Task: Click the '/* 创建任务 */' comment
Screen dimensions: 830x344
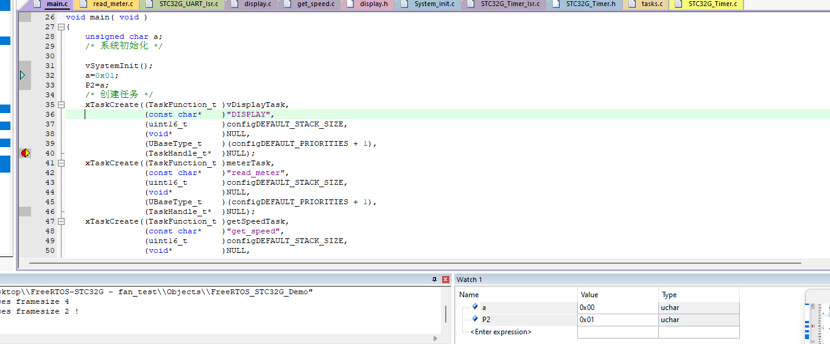Action: pos(119,95)
